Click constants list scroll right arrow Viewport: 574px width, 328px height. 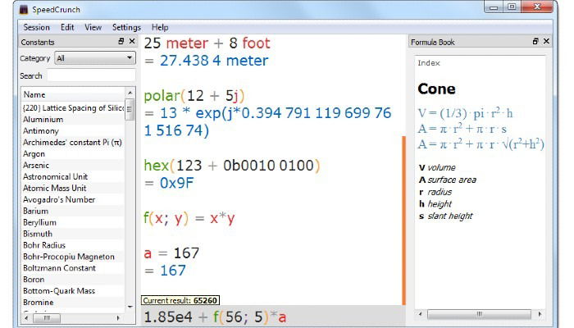pos(118,318)
